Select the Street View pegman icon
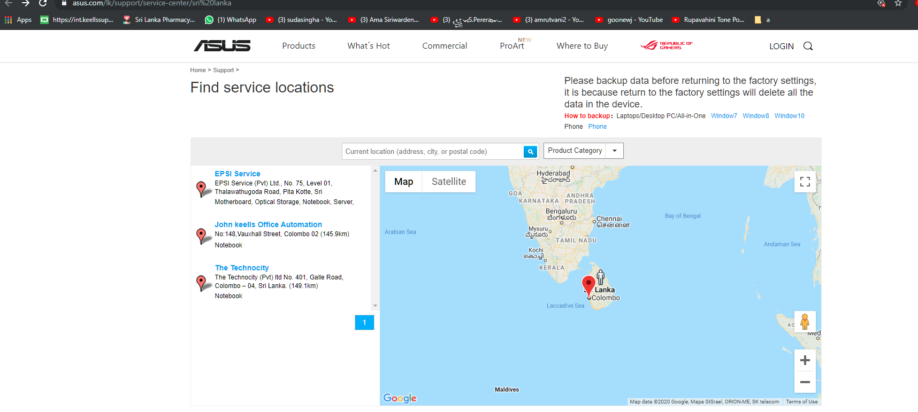The height and width of the screenshot is (412, 918). [x=805, y=322]
